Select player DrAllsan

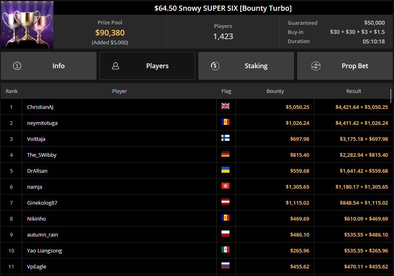37,171
